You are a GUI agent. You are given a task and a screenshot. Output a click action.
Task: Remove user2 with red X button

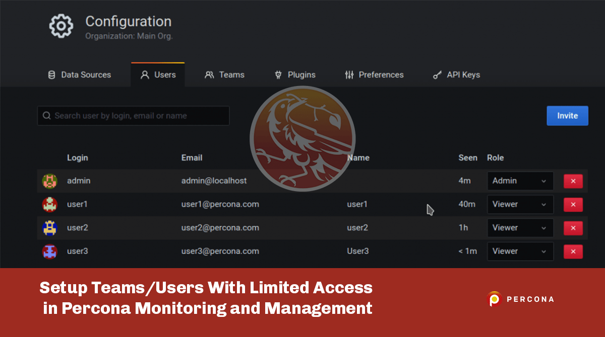[573, 228]
